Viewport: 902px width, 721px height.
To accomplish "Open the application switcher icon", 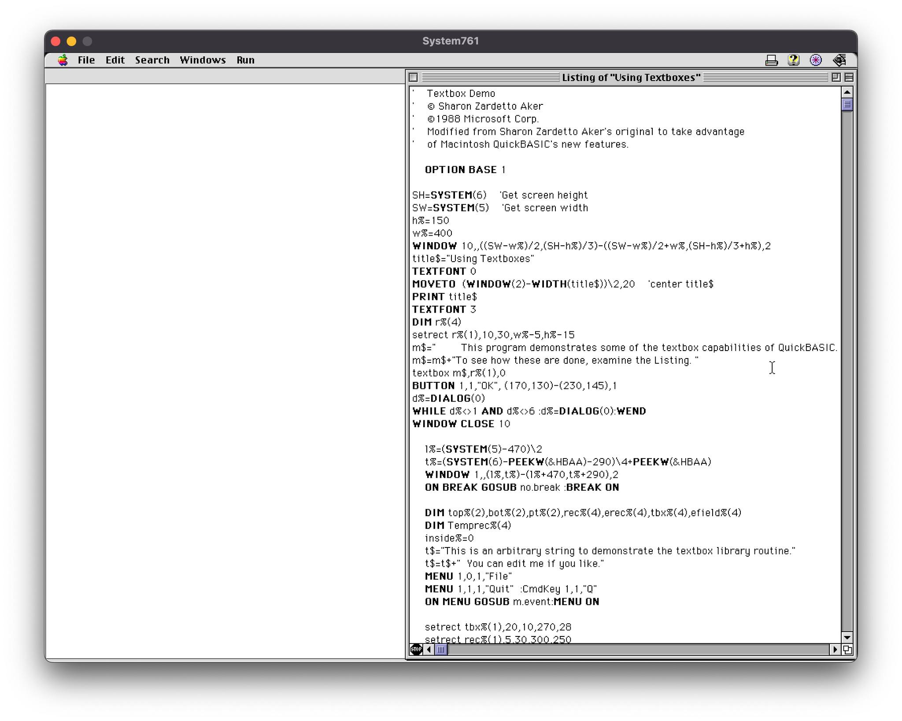I will click(839, 60).
